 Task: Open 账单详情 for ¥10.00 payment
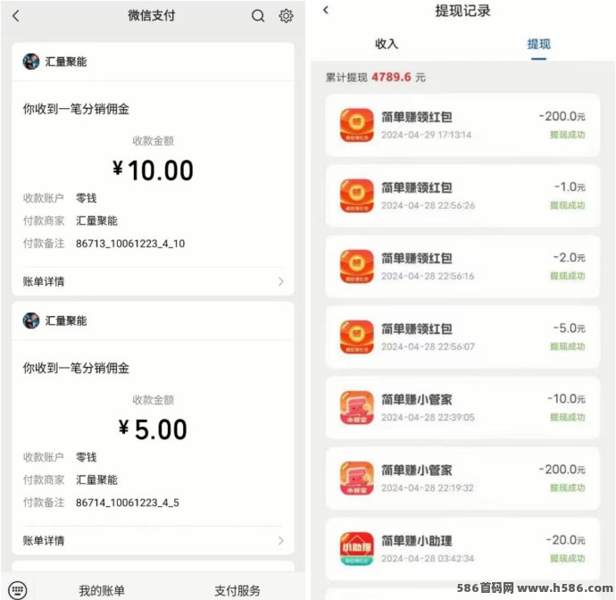(154, 281)
